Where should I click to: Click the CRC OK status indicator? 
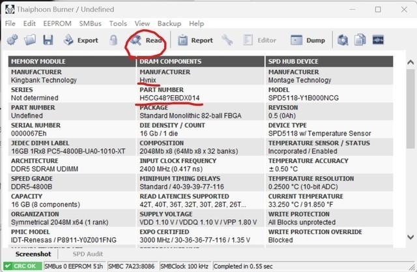tap(22, 266)
